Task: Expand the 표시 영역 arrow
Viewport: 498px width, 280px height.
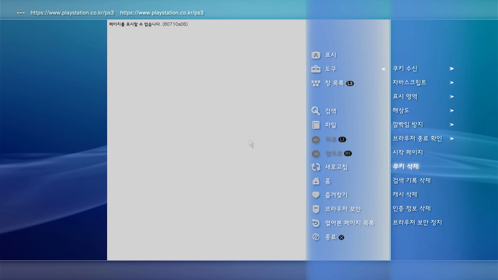Action: [452, 97]
